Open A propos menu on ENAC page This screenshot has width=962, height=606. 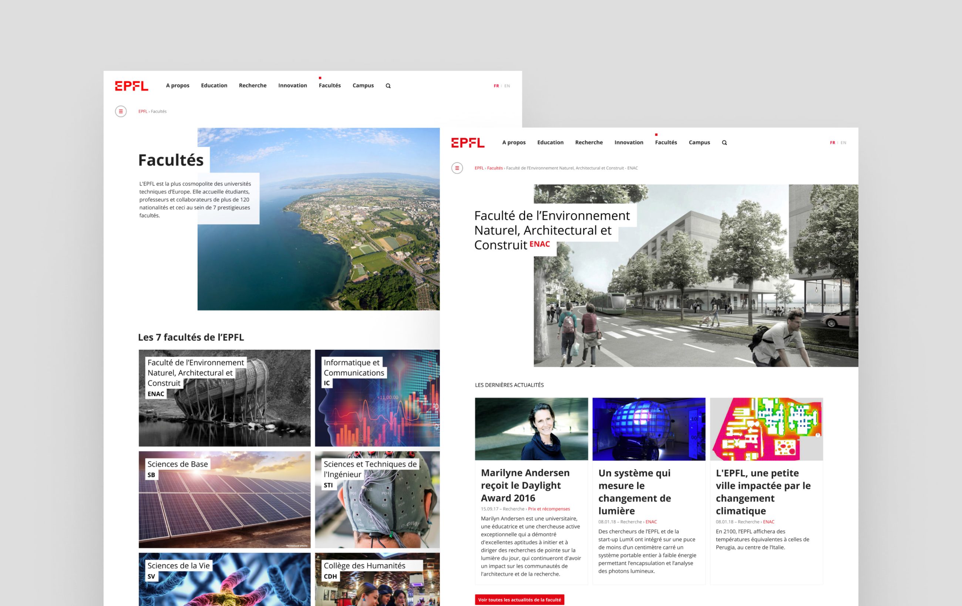pyautogui.click(x=514, y=142)
